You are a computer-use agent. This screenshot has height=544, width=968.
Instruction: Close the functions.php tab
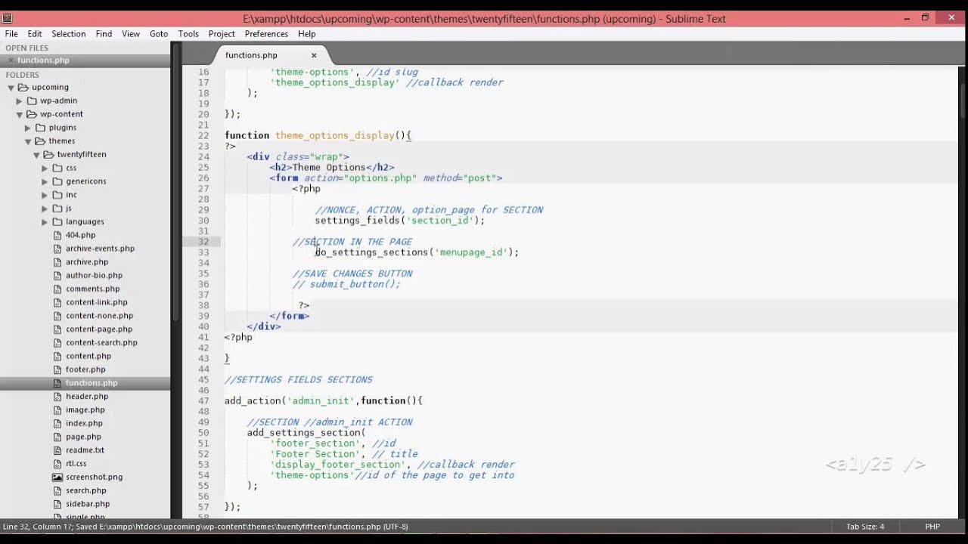(x=314, y=55)
